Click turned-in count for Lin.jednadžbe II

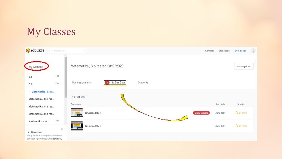(x=243, y=113)
